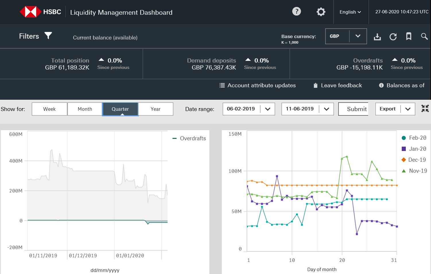Open the Export options dropdown arrow
This screenshot has height=274, width=431.
click(408, 109)
